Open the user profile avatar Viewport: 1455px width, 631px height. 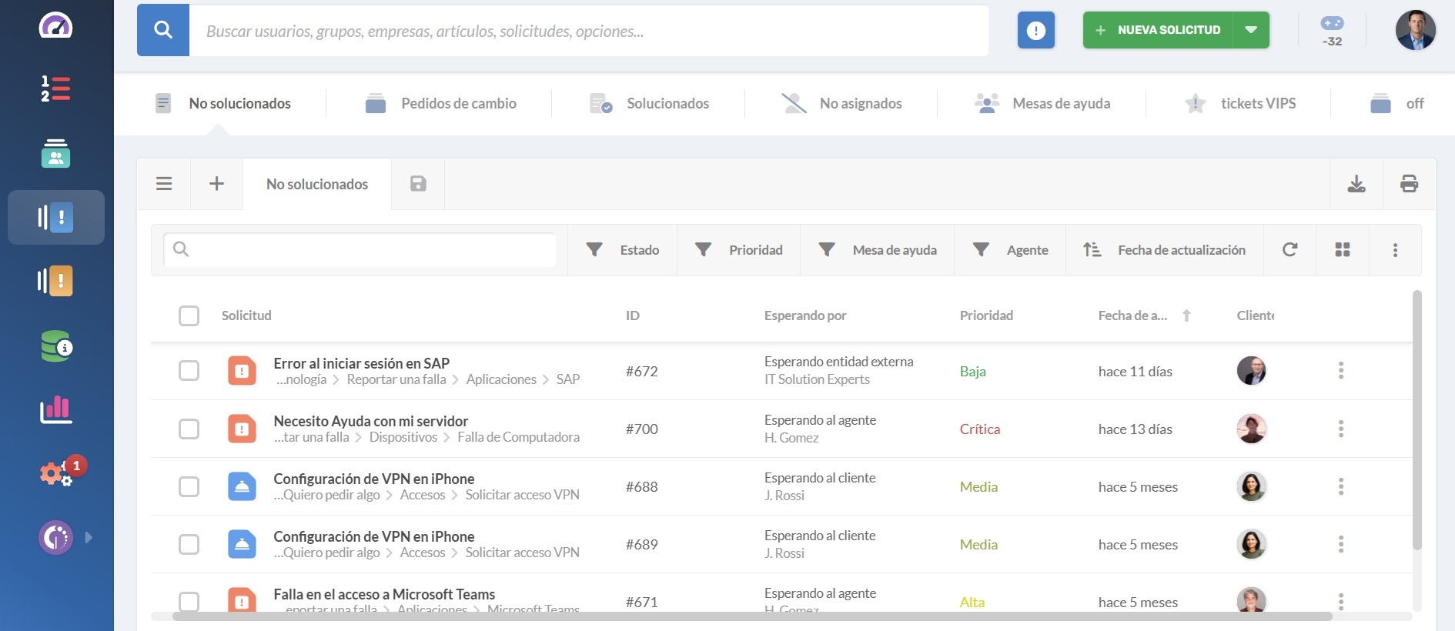pyautogui.click(x=1415, y=30)
